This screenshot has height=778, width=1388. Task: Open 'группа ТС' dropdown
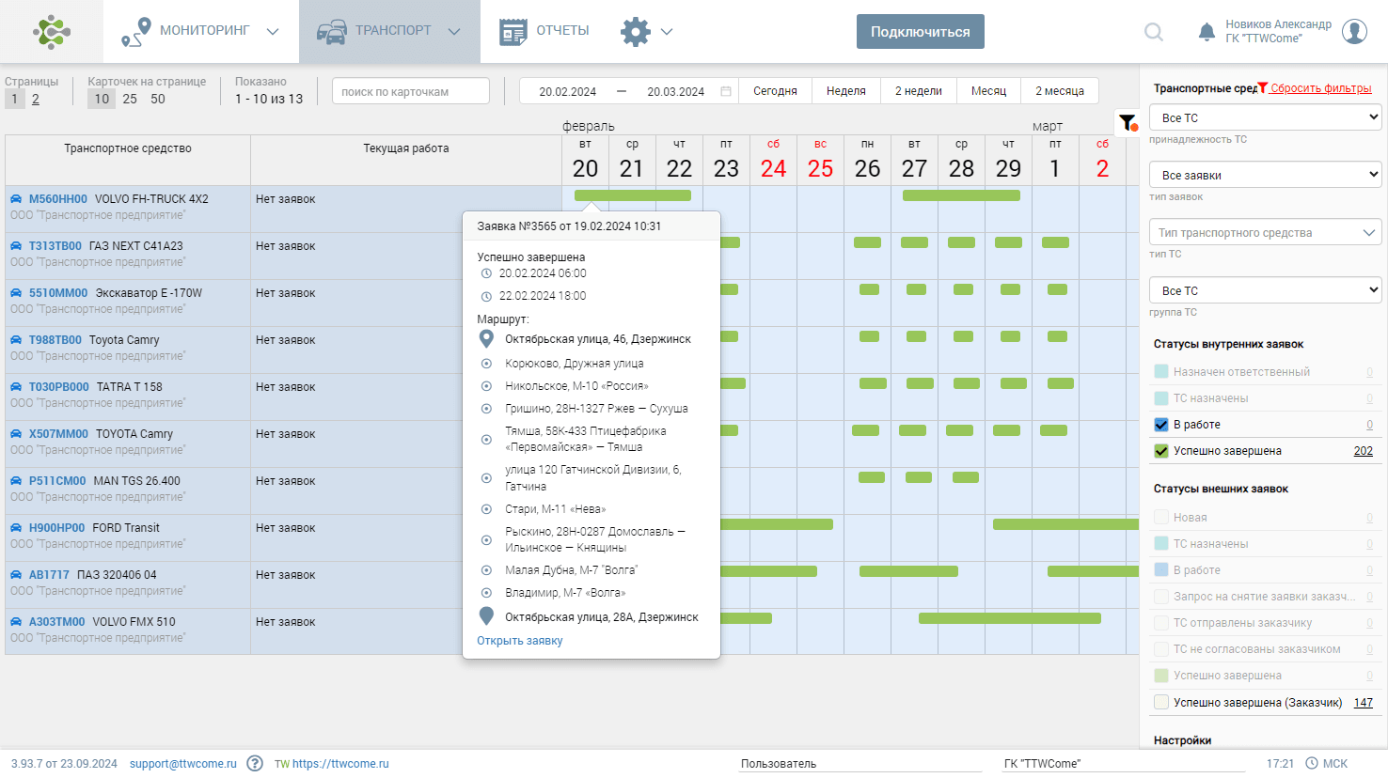pos(1266,290)
